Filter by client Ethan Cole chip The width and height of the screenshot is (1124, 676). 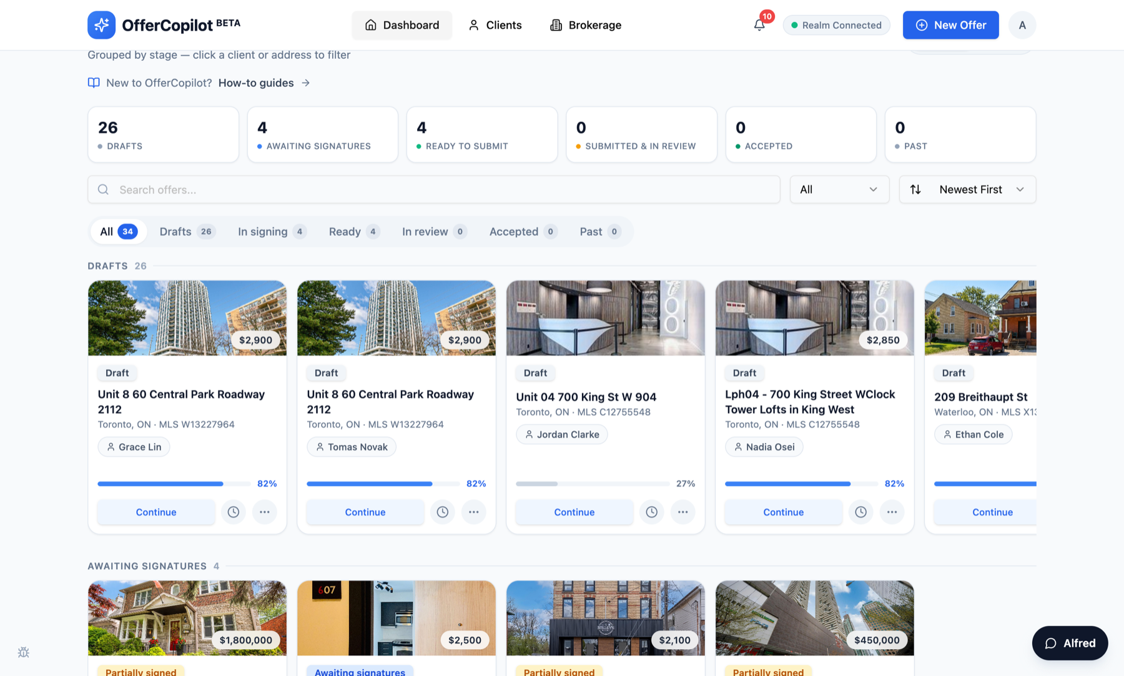point(974,434)
